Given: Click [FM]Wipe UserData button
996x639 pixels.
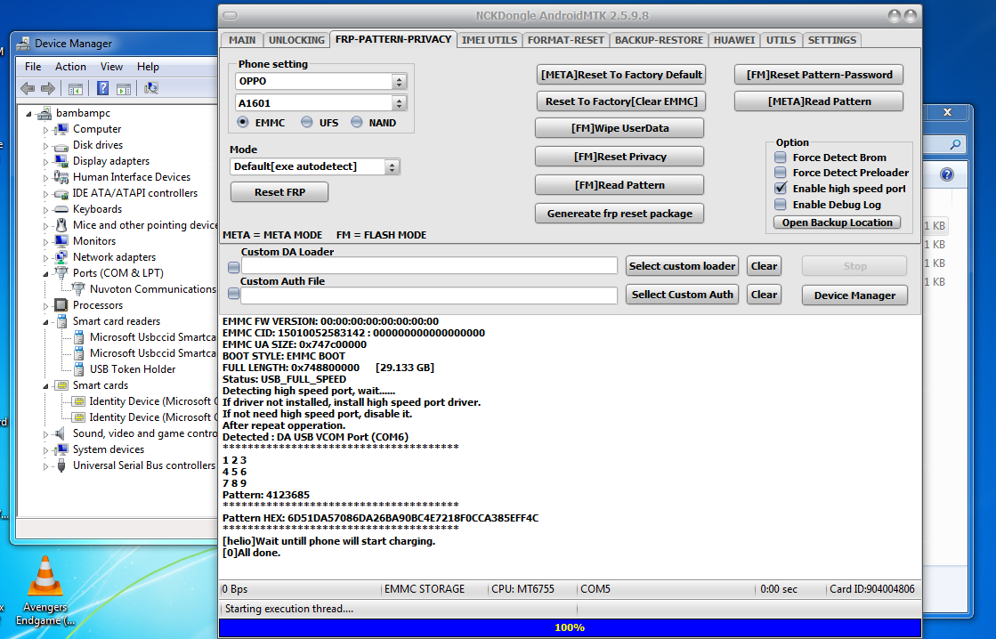Looking at the screenshot, I should point(619,127).
